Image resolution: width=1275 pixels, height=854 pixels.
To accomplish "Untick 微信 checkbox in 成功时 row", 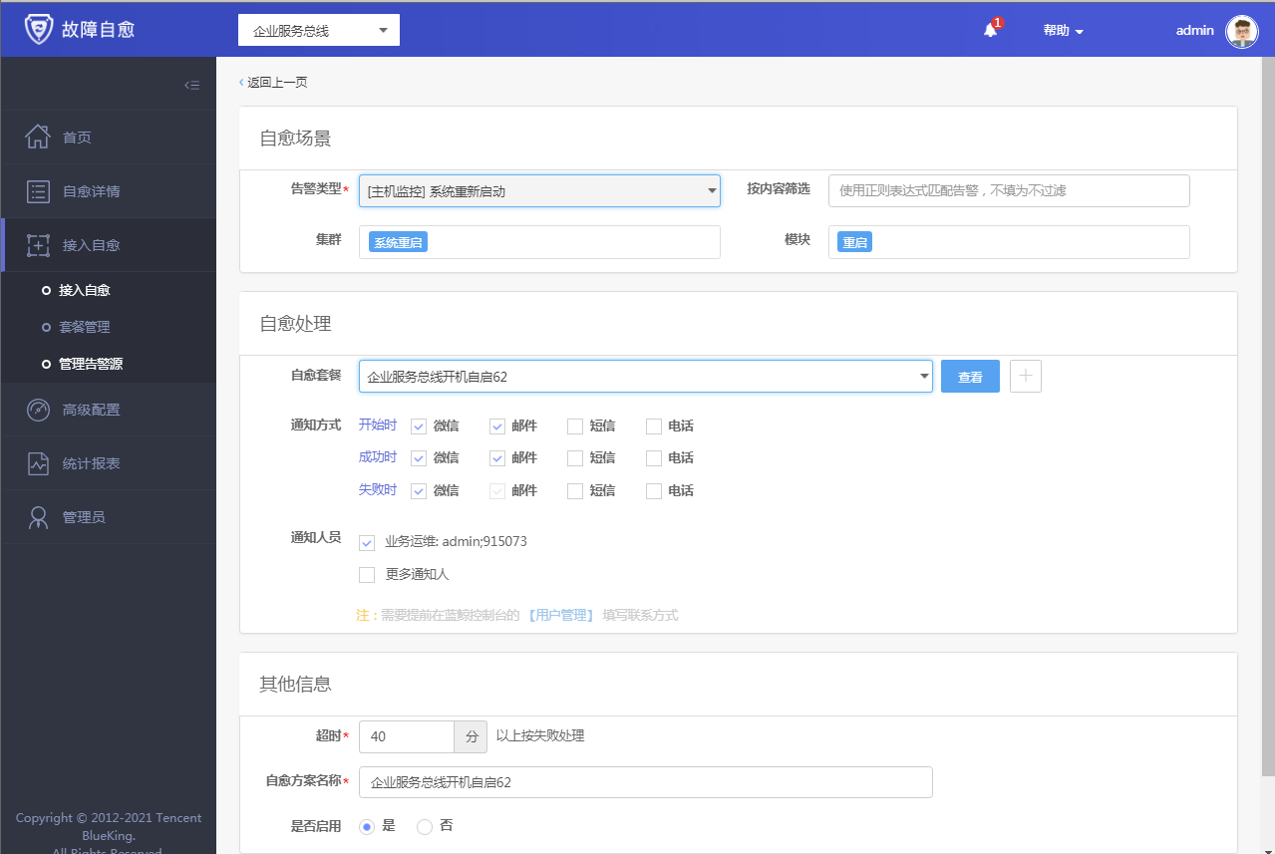I will pos(419,458).
